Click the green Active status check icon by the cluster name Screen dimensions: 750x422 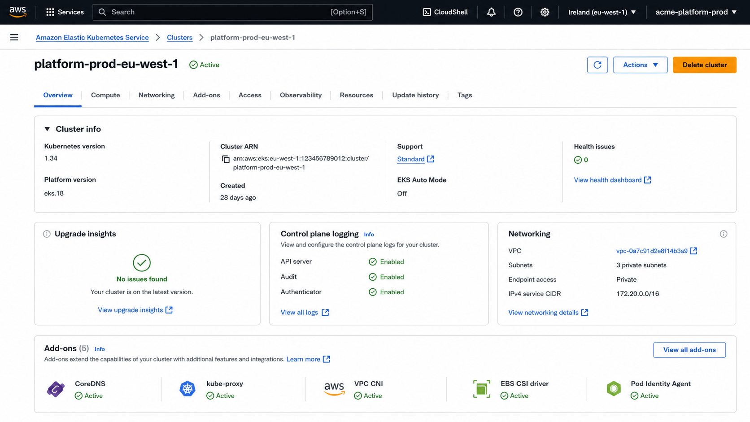pyautogui.click(x=193, y=65)
